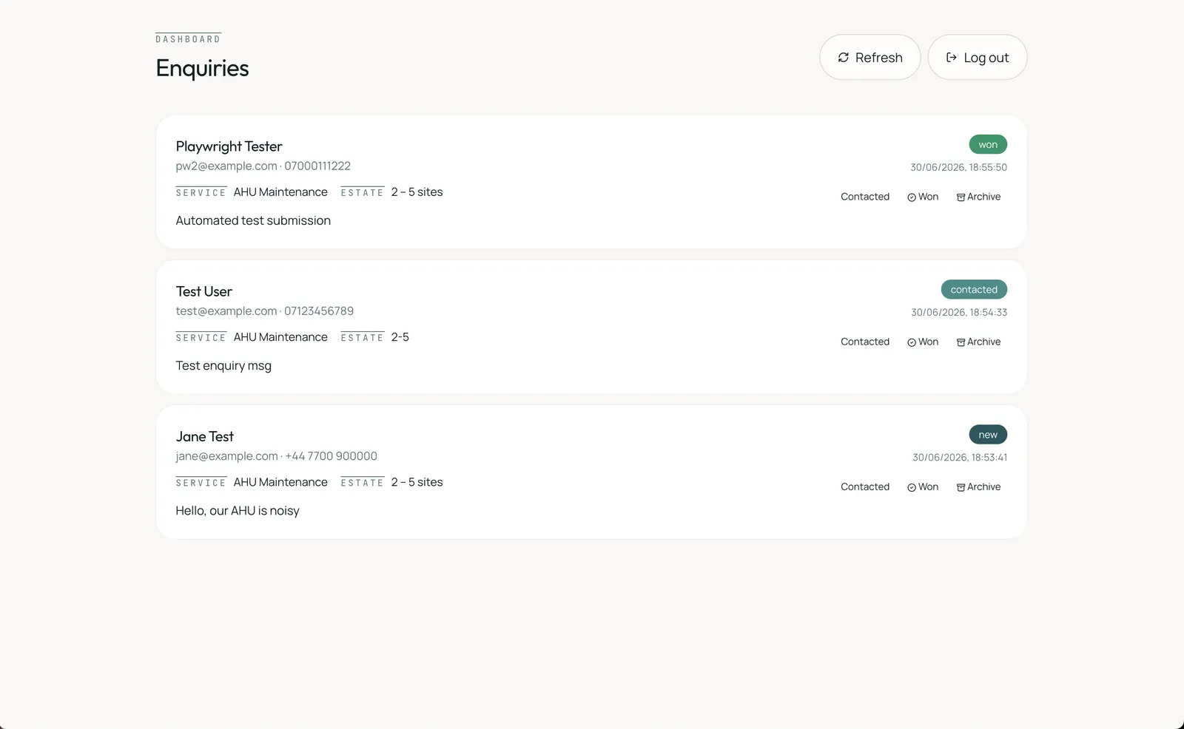Click 'AHU Maintenance' in Test User card
Viewport: 1184px width, 729px height.
(280, 337)
